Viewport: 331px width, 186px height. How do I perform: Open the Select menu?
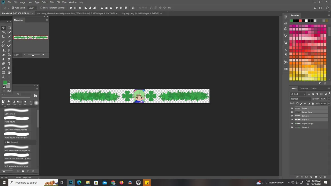(x=45, y=2)
